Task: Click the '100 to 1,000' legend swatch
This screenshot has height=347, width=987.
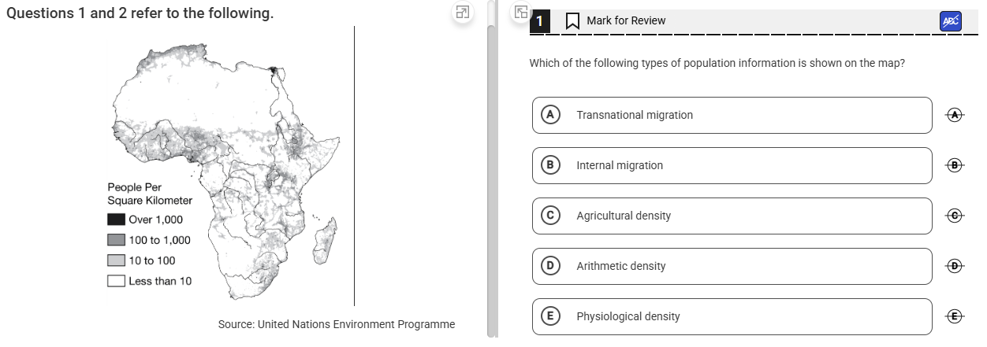Action: [x=116, y=240]
